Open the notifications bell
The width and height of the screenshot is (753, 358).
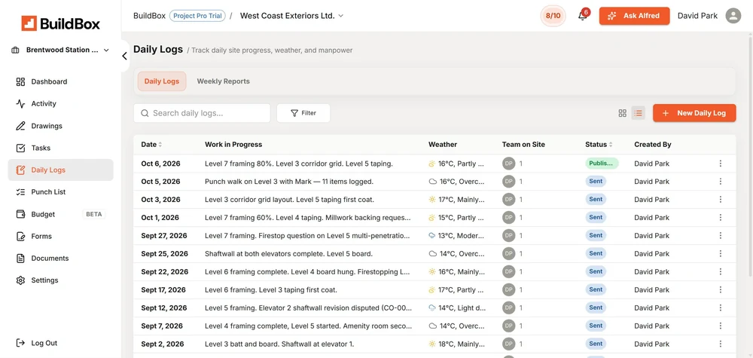pos(583,16)
